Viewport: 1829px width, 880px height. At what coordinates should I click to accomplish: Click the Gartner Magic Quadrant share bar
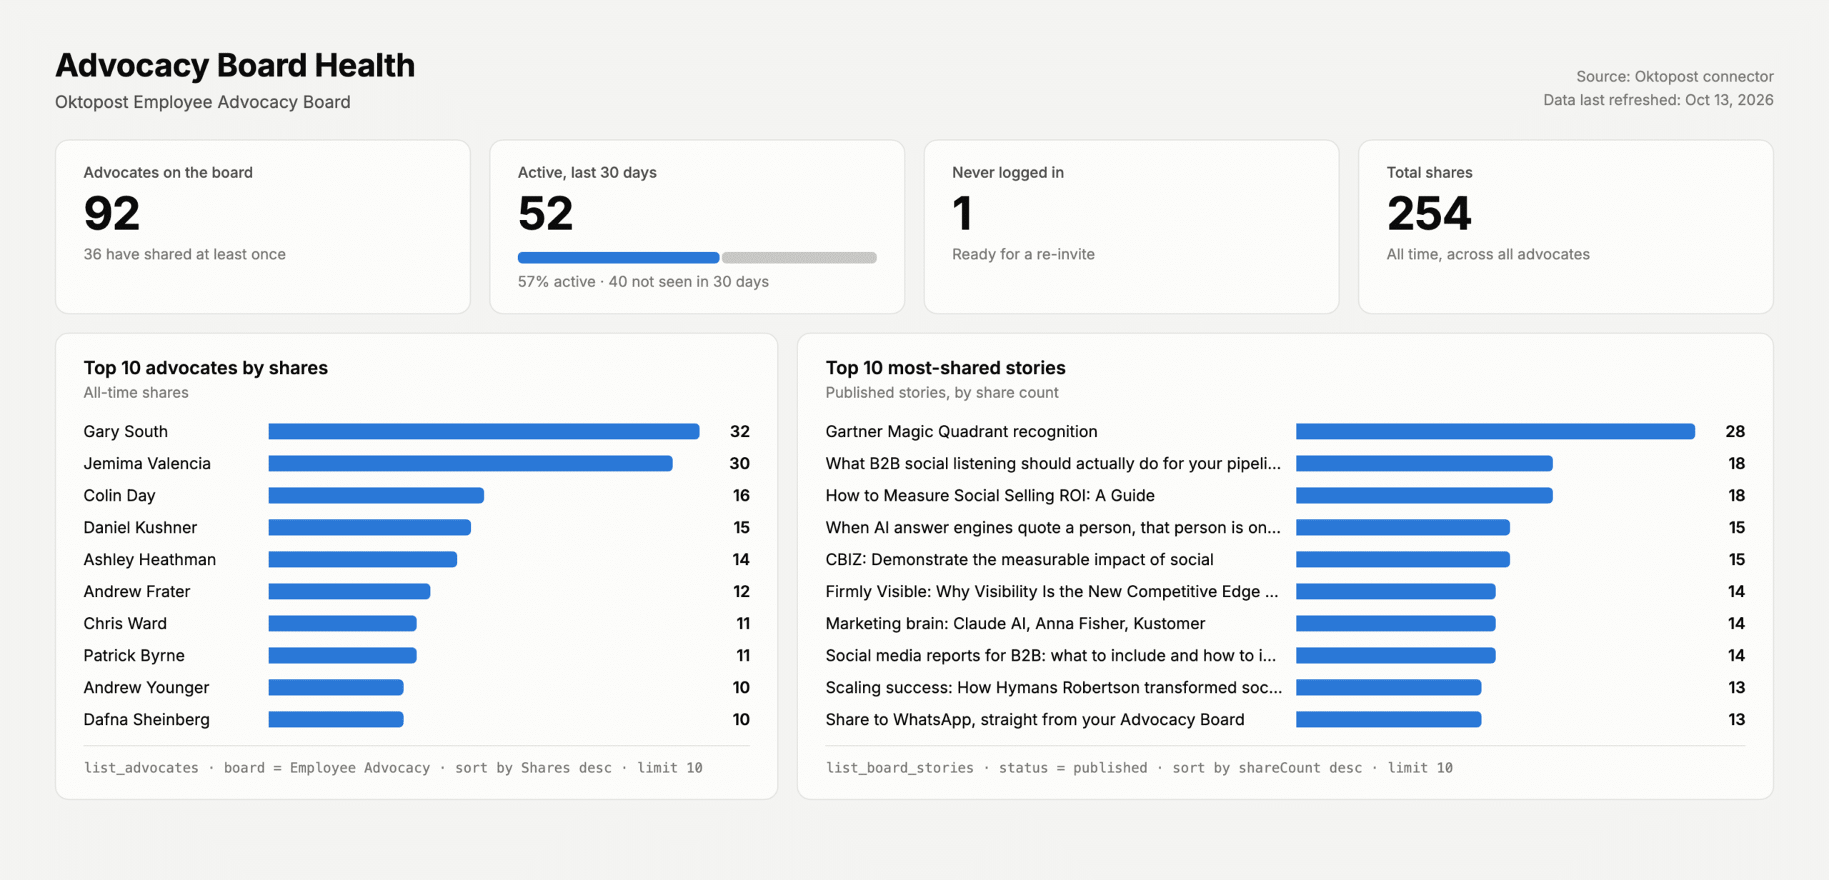pos(1495,431)
